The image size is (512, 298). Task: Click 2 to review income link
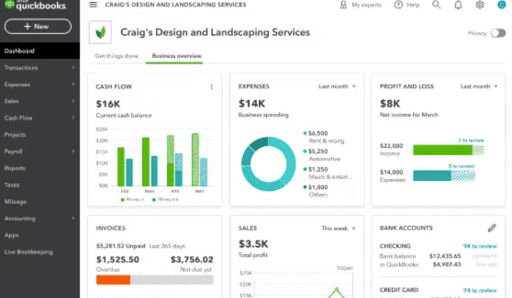470,140
